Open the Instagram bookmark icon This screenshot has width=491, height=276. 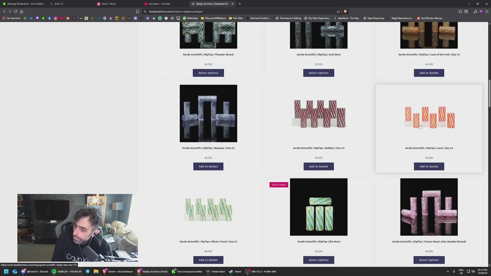[x=56, y=18]
